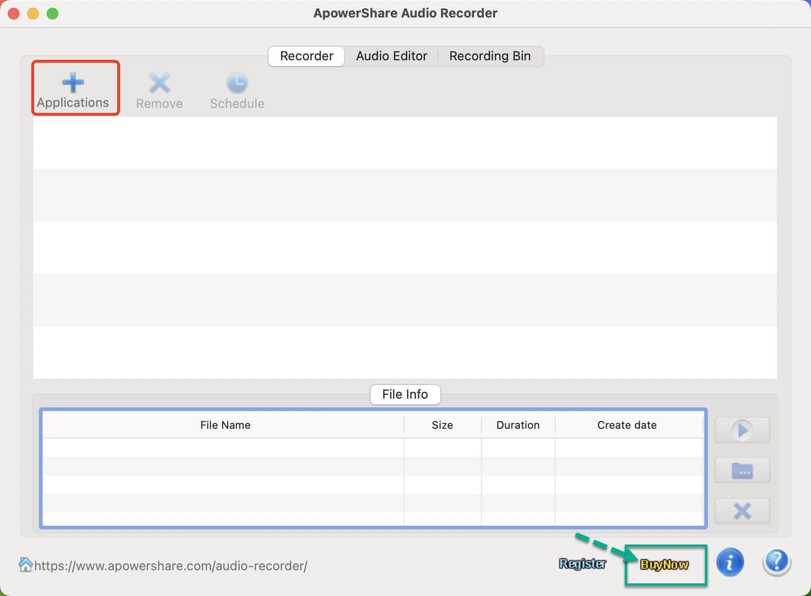Screen dimensions: 811x596
Task: Sort by Size column header
Action: (x=442, y=425)
